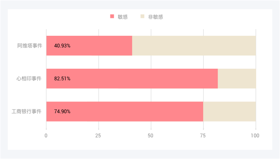Image resolution: width=280 pixels, height=159 pixels.
Task: Select the red 心相印事件 bar segment
Action: pyautogui.click(x=132, y=79)
